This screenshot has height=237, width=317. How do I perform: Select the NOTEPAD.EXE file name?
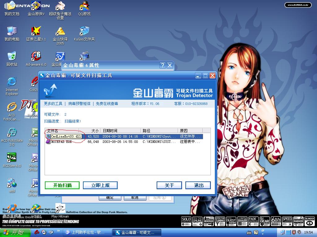point(62,142)
